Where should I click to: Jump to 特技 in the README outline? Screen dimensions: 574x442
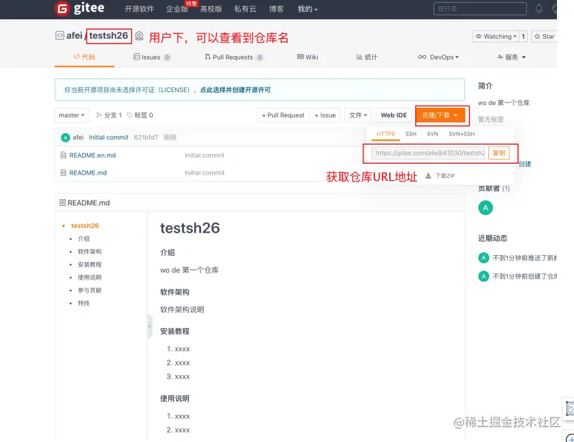pos(83,303)
